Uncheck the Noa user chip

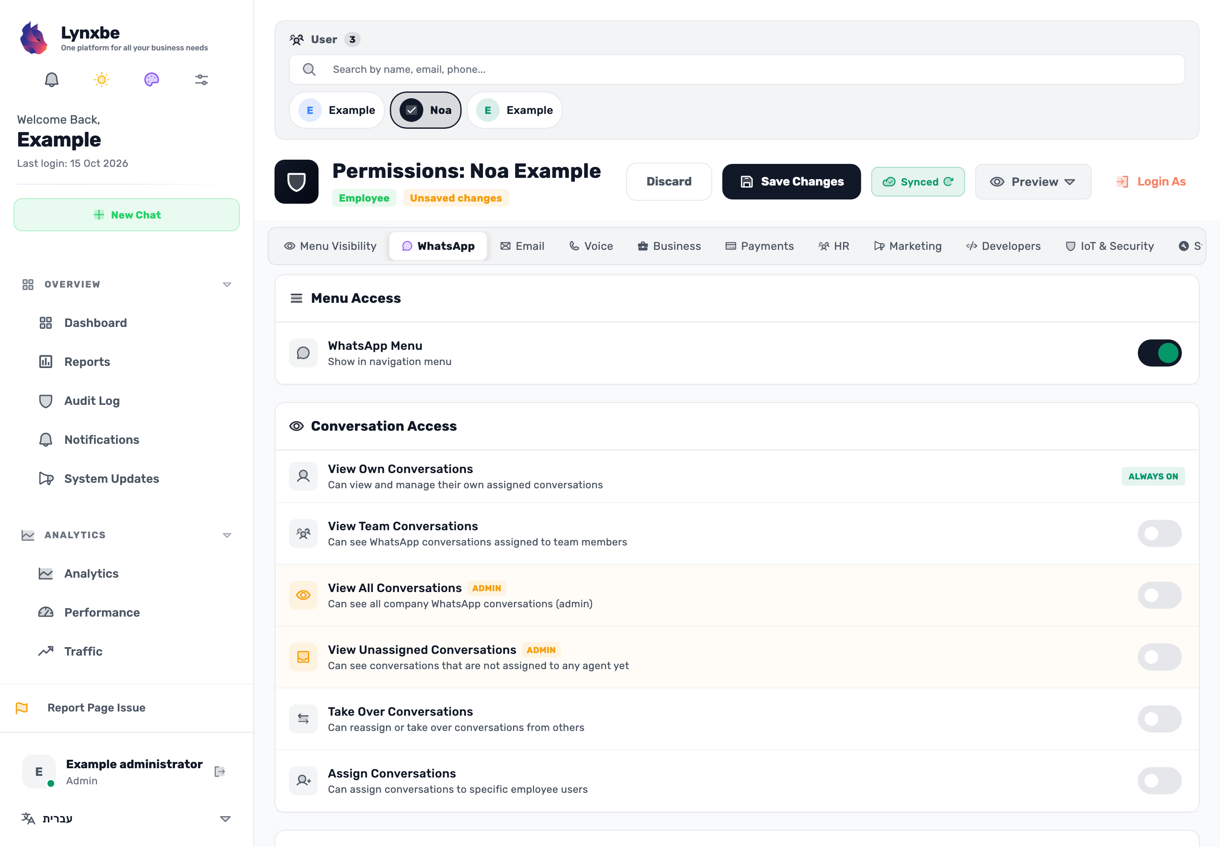[x=426, y=110]
